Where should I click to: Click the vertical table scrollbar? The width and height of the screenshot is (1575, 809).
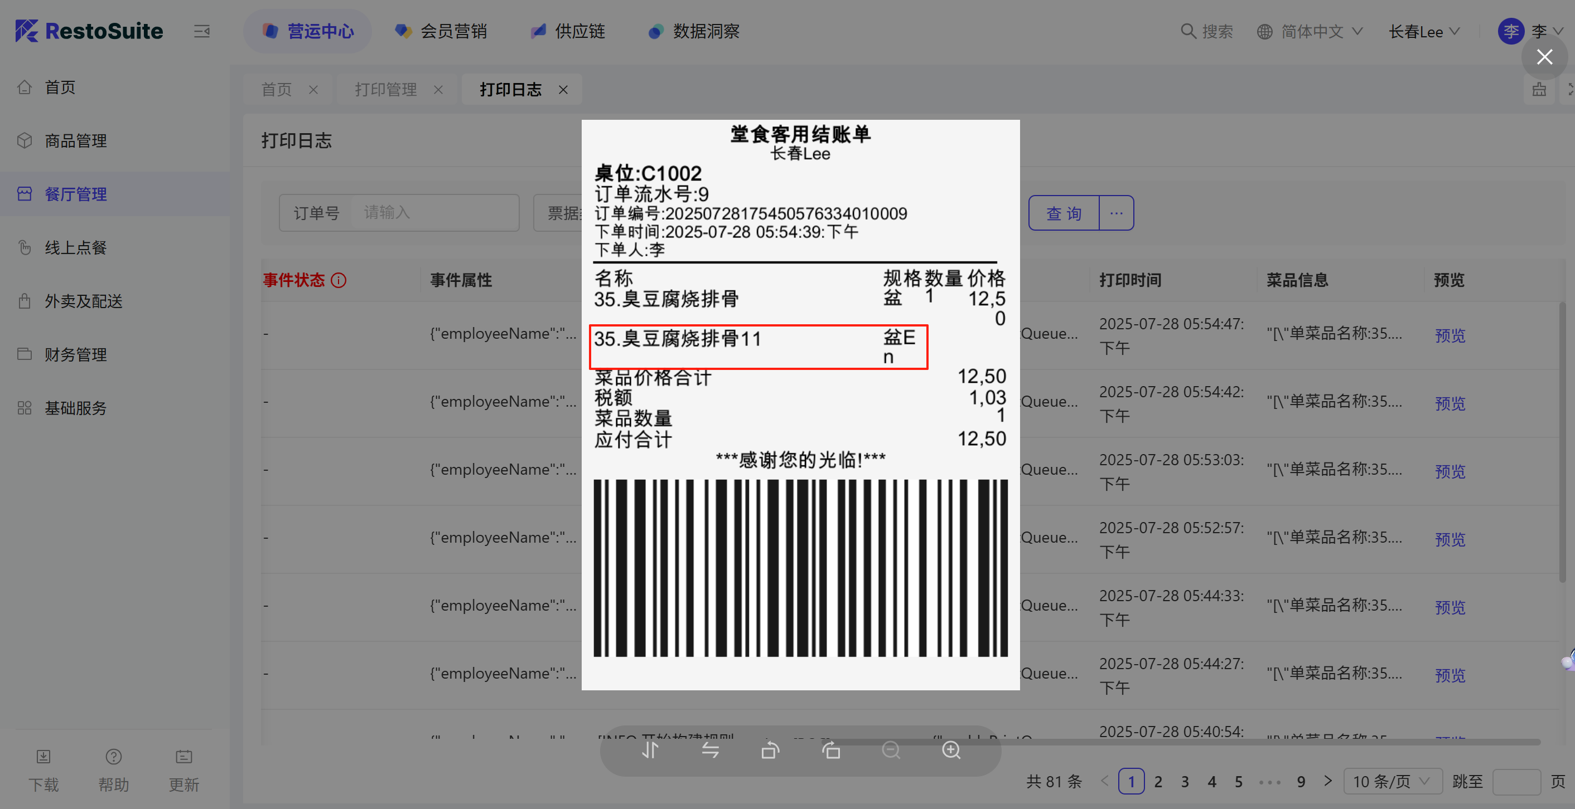(x=1563, y=442)
